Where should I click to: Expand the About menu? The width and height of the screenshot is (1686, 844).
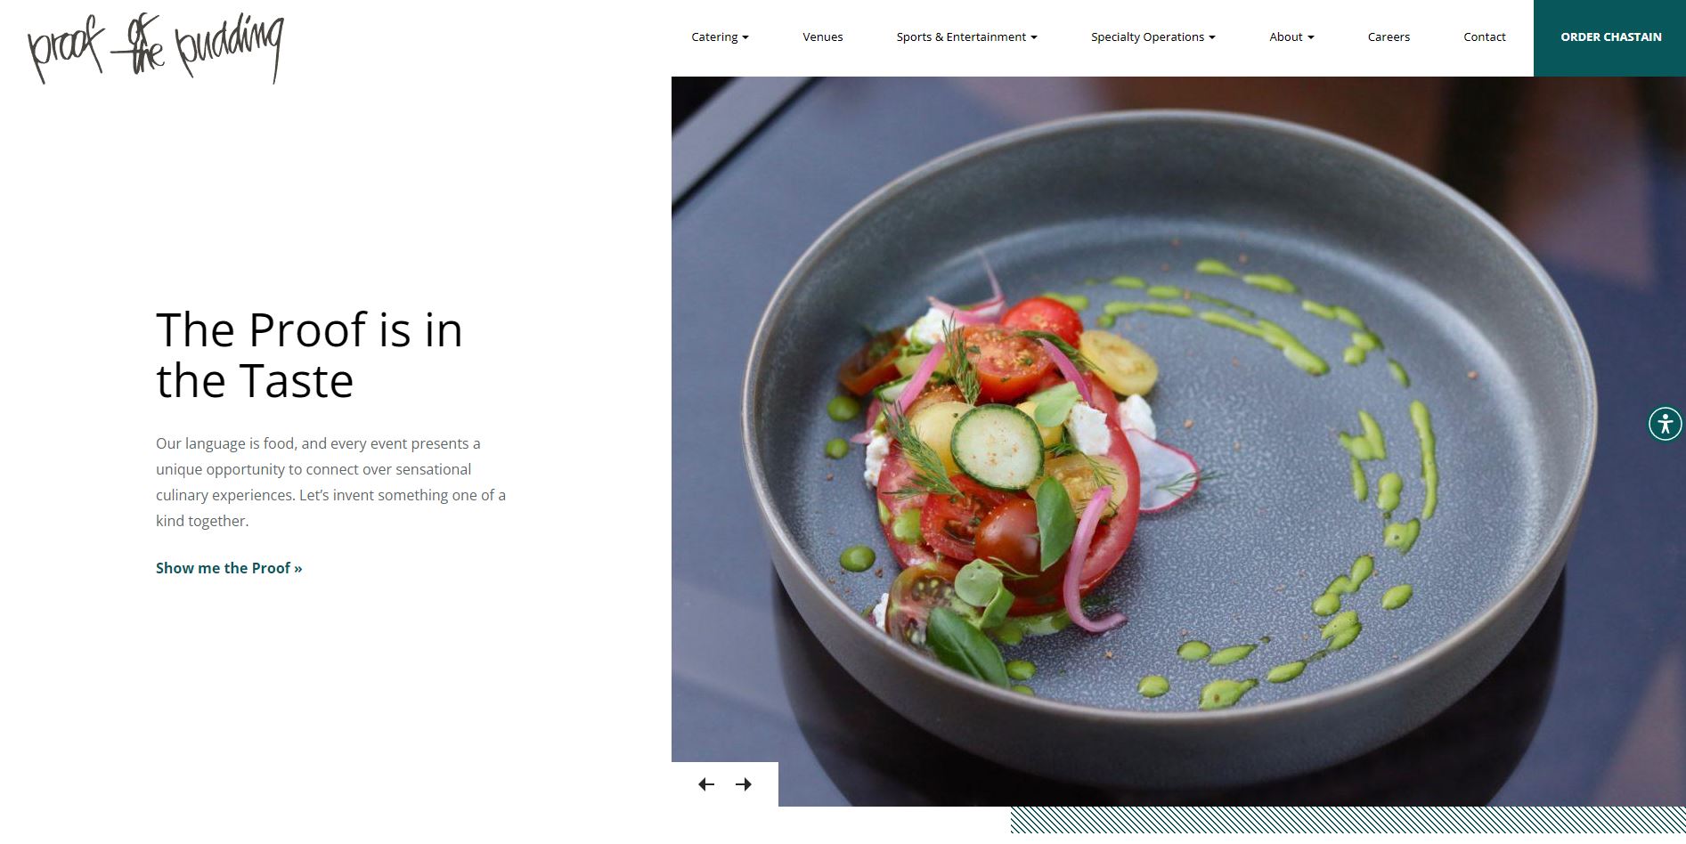click(1291, 37)
